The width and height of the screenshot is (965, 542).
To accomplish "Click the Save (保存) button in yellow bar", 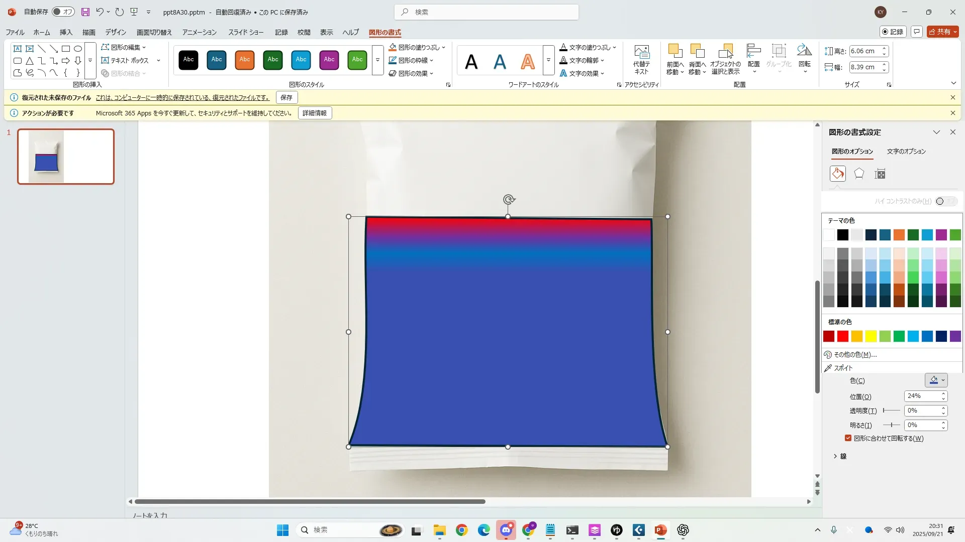I will point(286,97).
